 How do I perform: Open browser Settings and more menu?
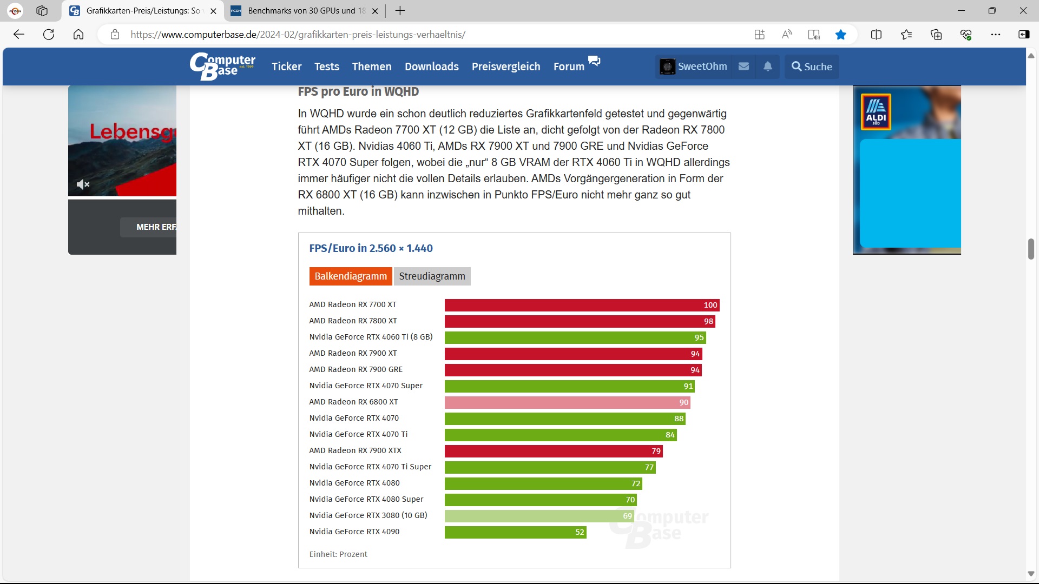(x=996, y=35)
